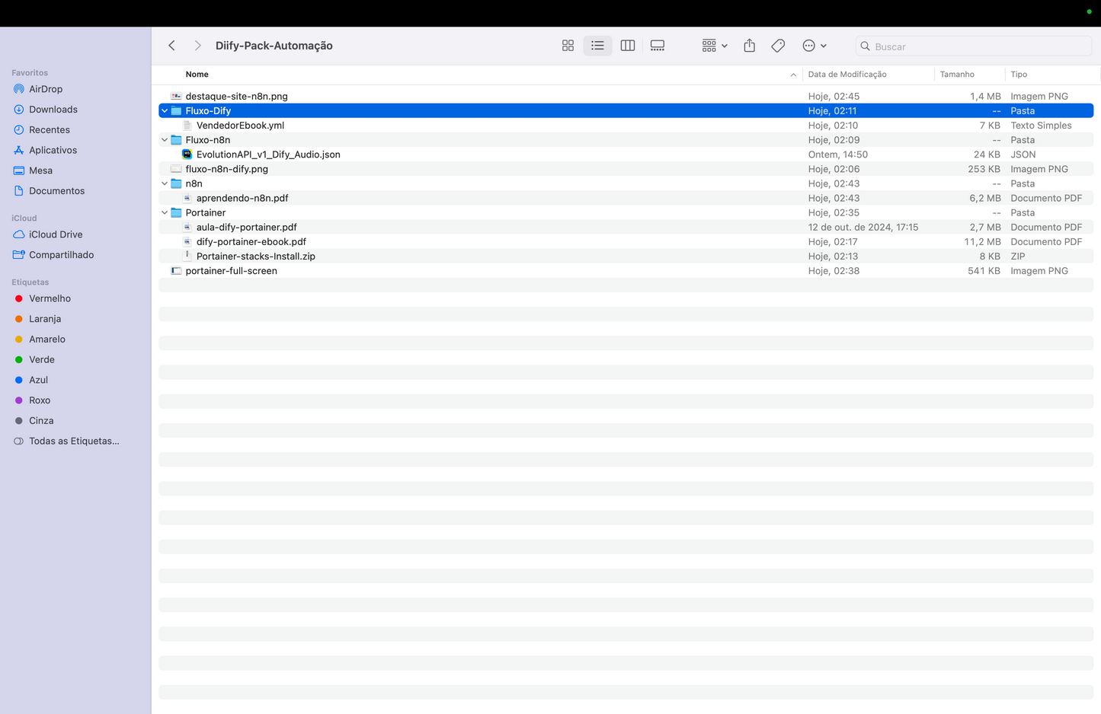This screenshot has height=714, width=1101.
Task: Open the more actions ellipsis menu
Action: [814, 46]
